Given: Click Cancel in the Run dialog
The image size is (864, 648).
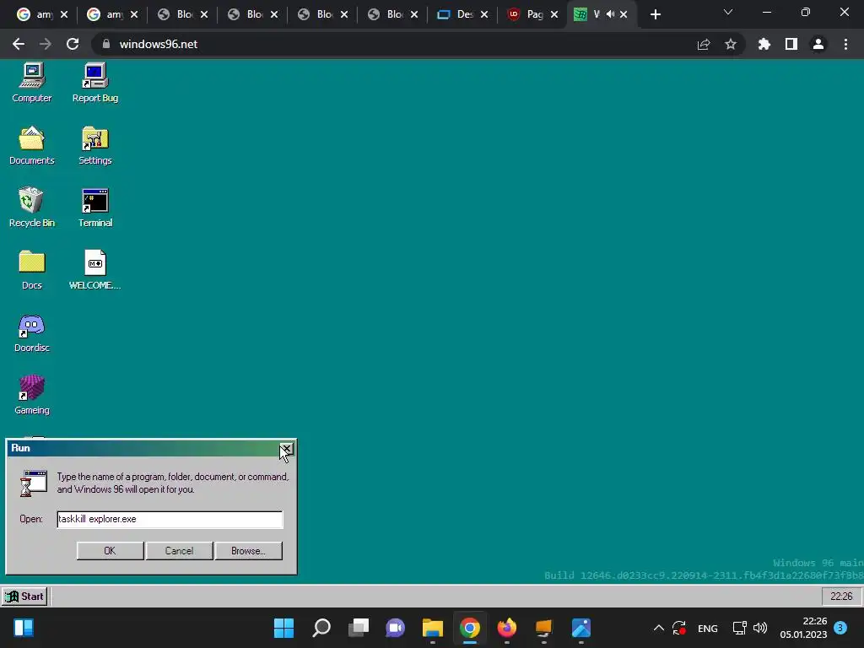Looking at the screenshot, I should (x=179, y=550).
